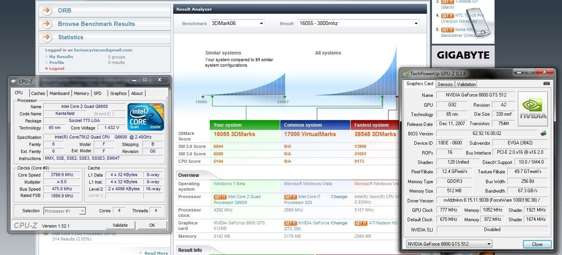Click the Intel Core 2 Quad logo in CPU-Z

pyautogui.click(x=146, y=117)
